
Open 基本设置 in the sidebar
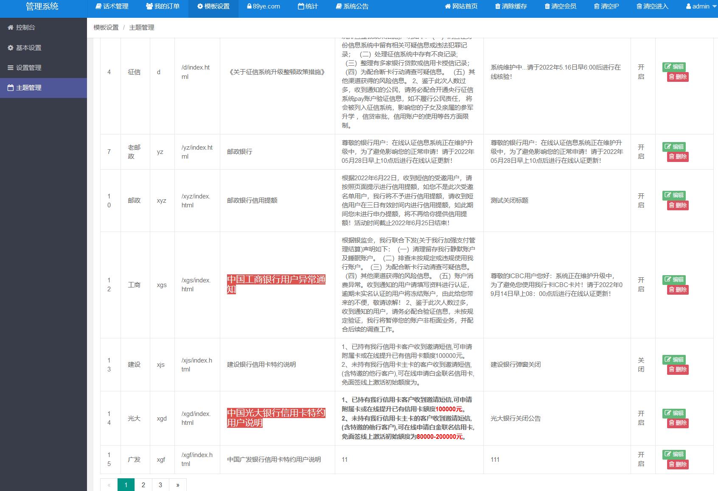(43, 48)
